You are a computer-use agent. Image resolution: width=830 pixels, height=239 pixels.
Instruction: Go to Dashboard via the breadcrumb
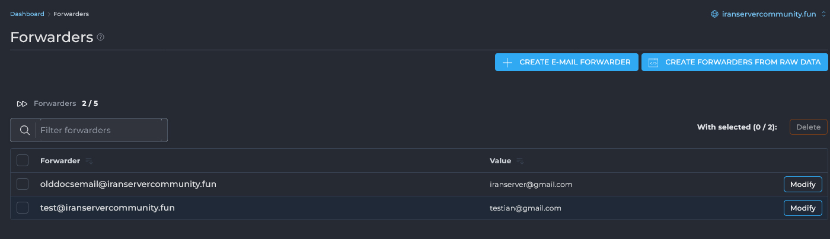[27, 14]
